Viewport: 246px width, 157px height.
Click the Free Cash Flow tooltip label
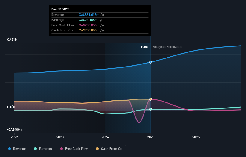pos(63,25)
